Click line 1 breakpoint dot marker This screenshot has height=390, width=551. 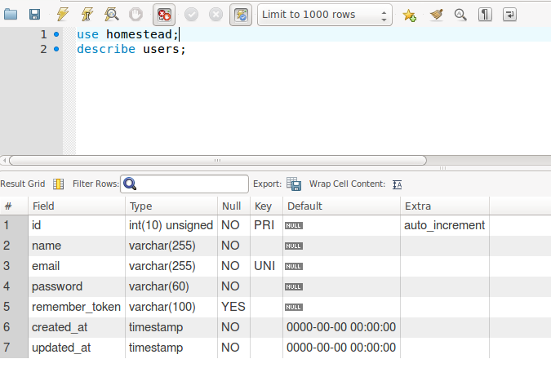(x=56, y=34)
